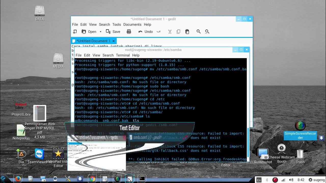
Task: Open the network signal tray icon
Action: point(283,180)
